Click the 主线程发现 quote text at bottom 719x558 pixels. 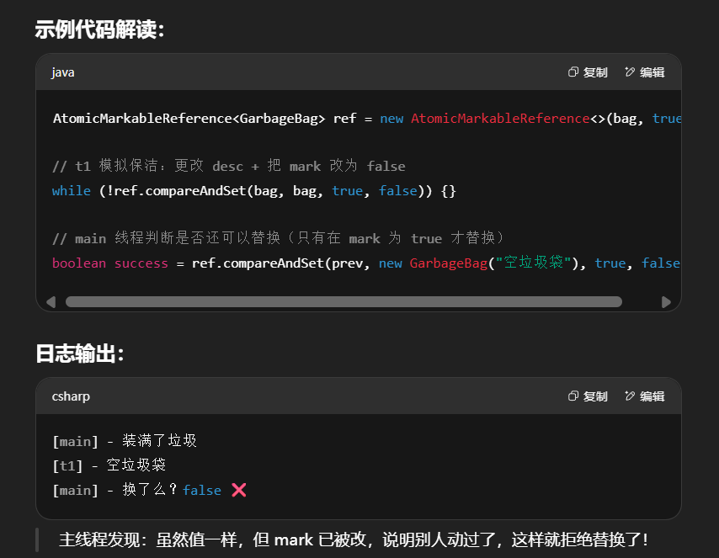click(x=354, y=540)
